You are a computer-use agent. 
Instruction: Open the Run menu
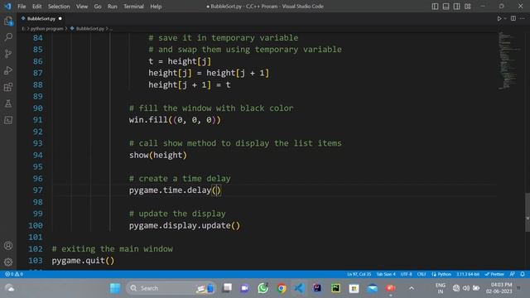113,7
